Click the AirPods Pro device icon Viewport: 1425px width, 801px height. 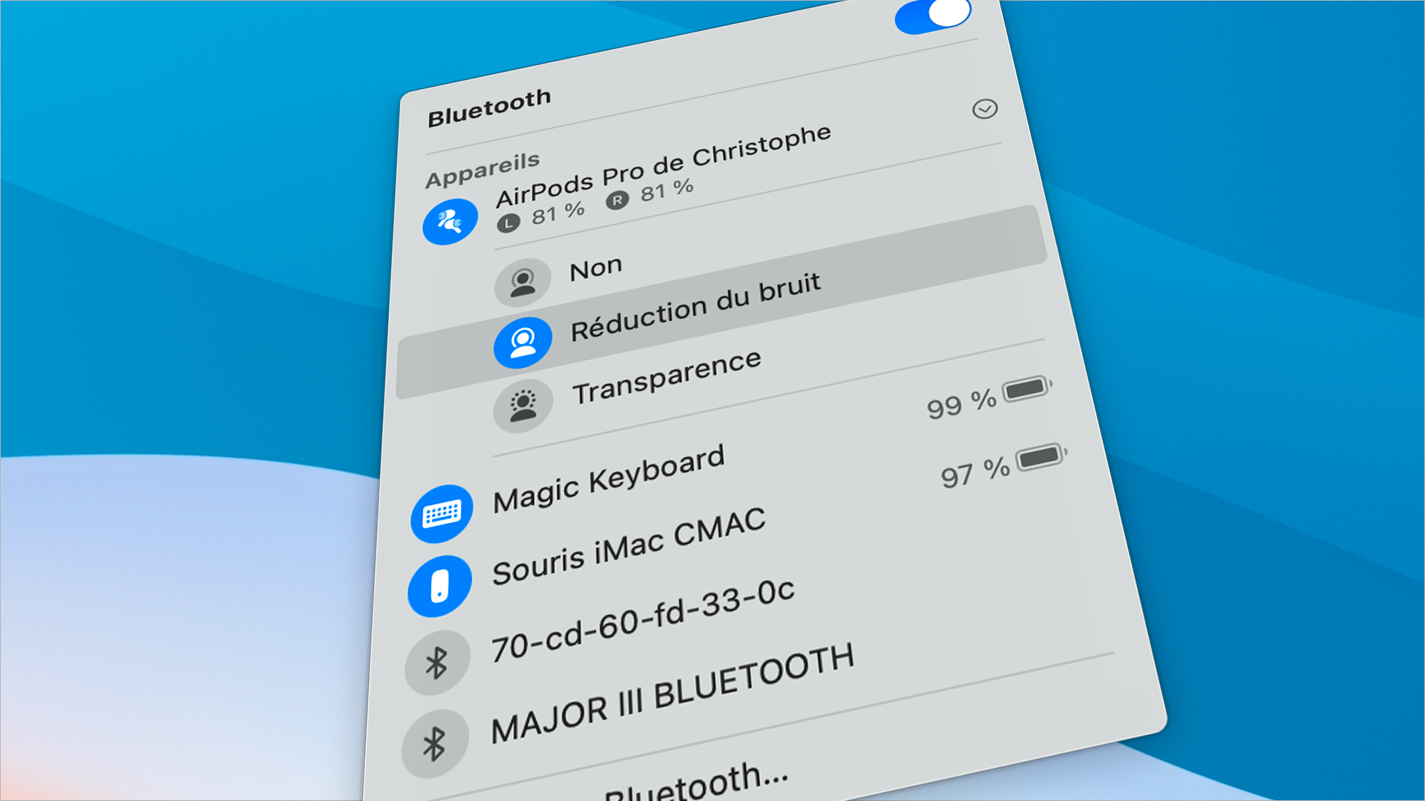click(450, 221)
